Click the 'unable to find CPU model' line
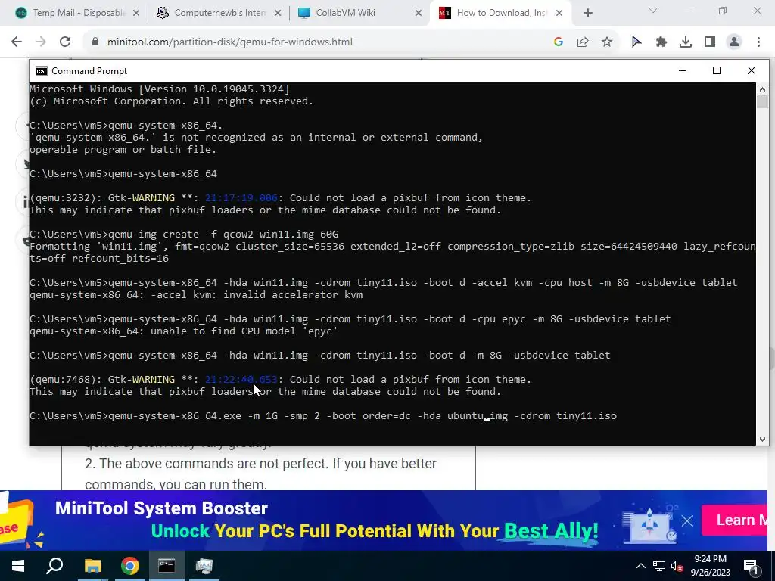 pos(183,331)
